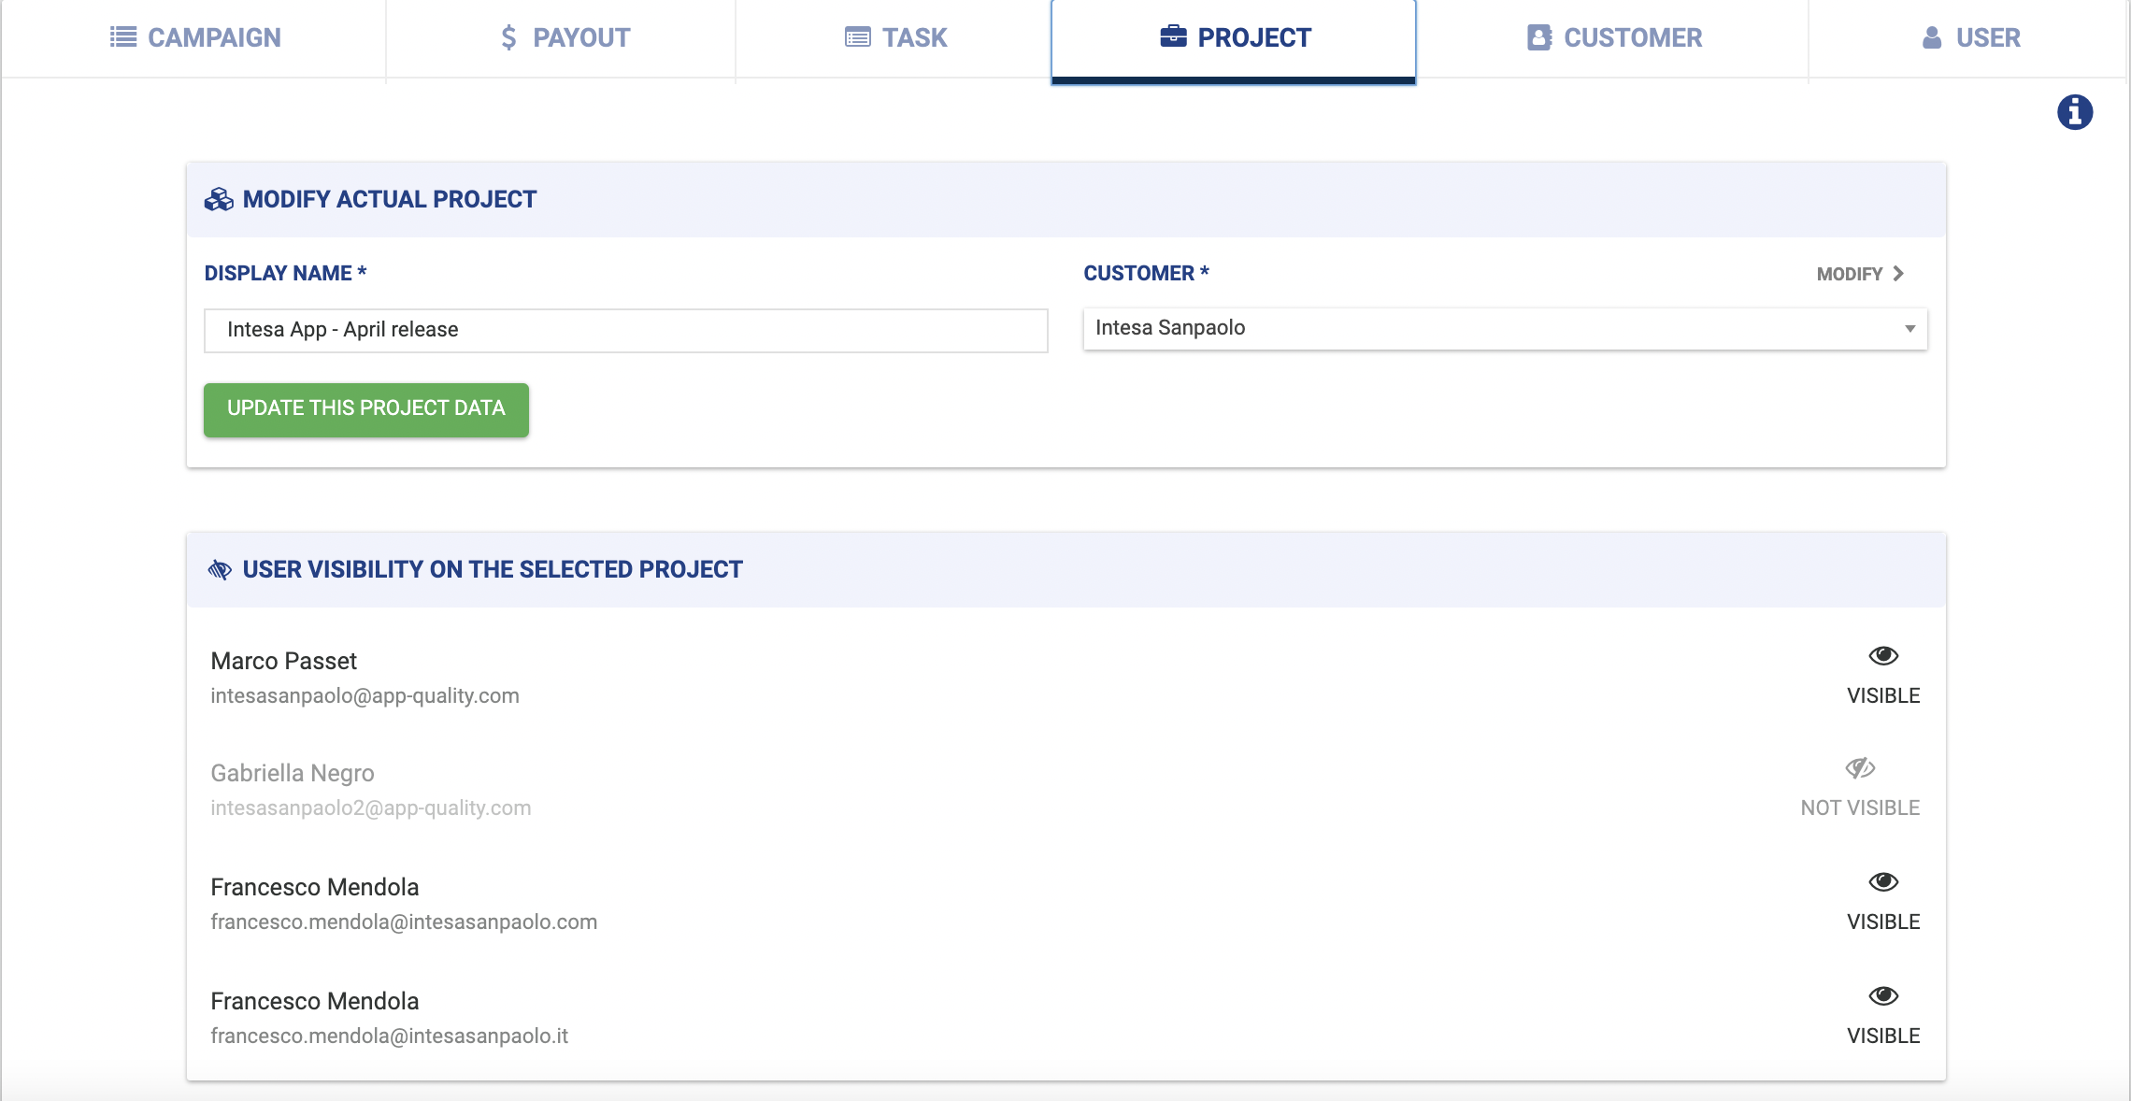Click the chevron next to MODIFY
Image resolution: width=2131 pixels, height=1101 pixels.
tap(1898, 274)
